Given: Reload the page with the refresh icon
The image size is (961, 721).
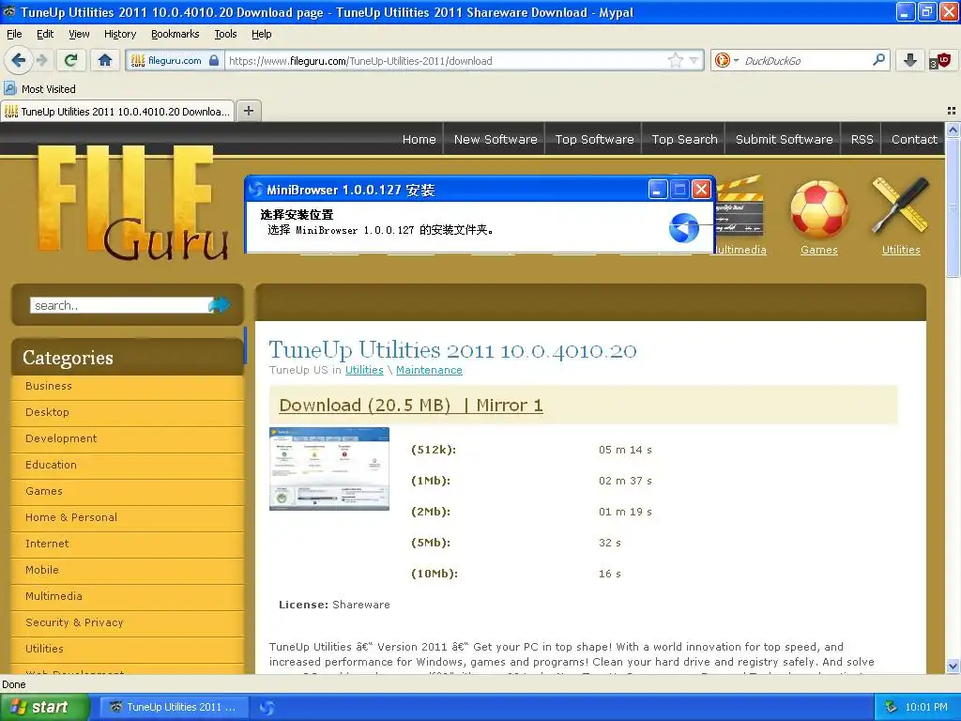Looking at the screenshot, I should [x=71, y=60].
